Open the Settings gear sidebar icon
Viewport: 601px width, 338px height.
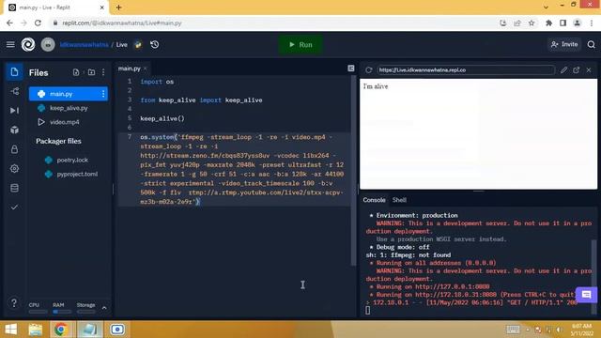pos(14,169)
